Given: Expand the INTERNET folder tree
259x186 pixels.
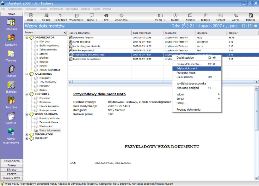Looking at the screenshot, I should click(27, 139).
